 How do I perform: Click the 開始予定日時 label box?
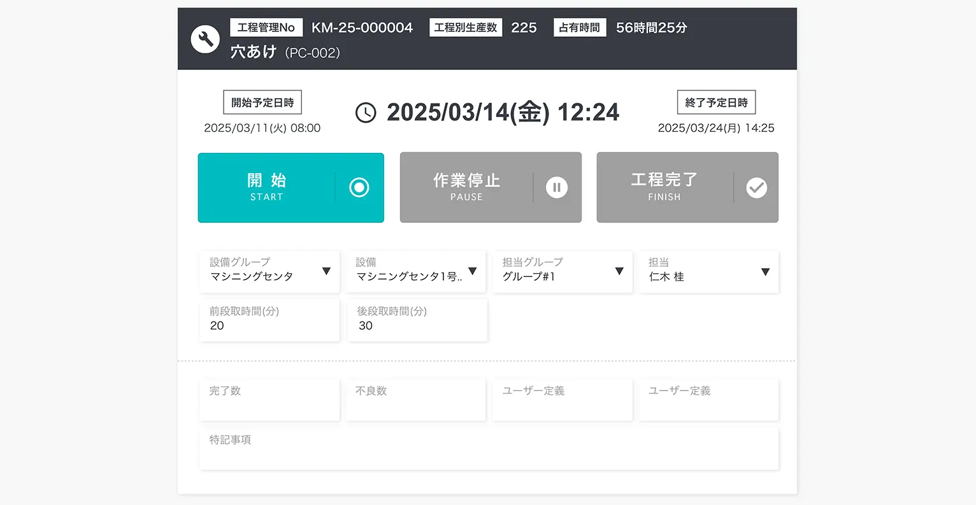click(x=262, y=103)
